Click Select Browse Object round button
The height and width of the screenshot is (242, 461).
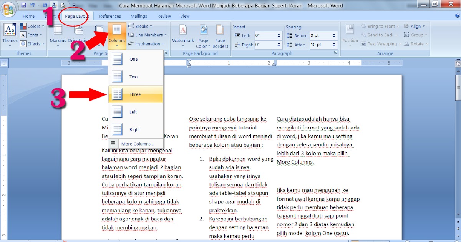pos(458,228)
